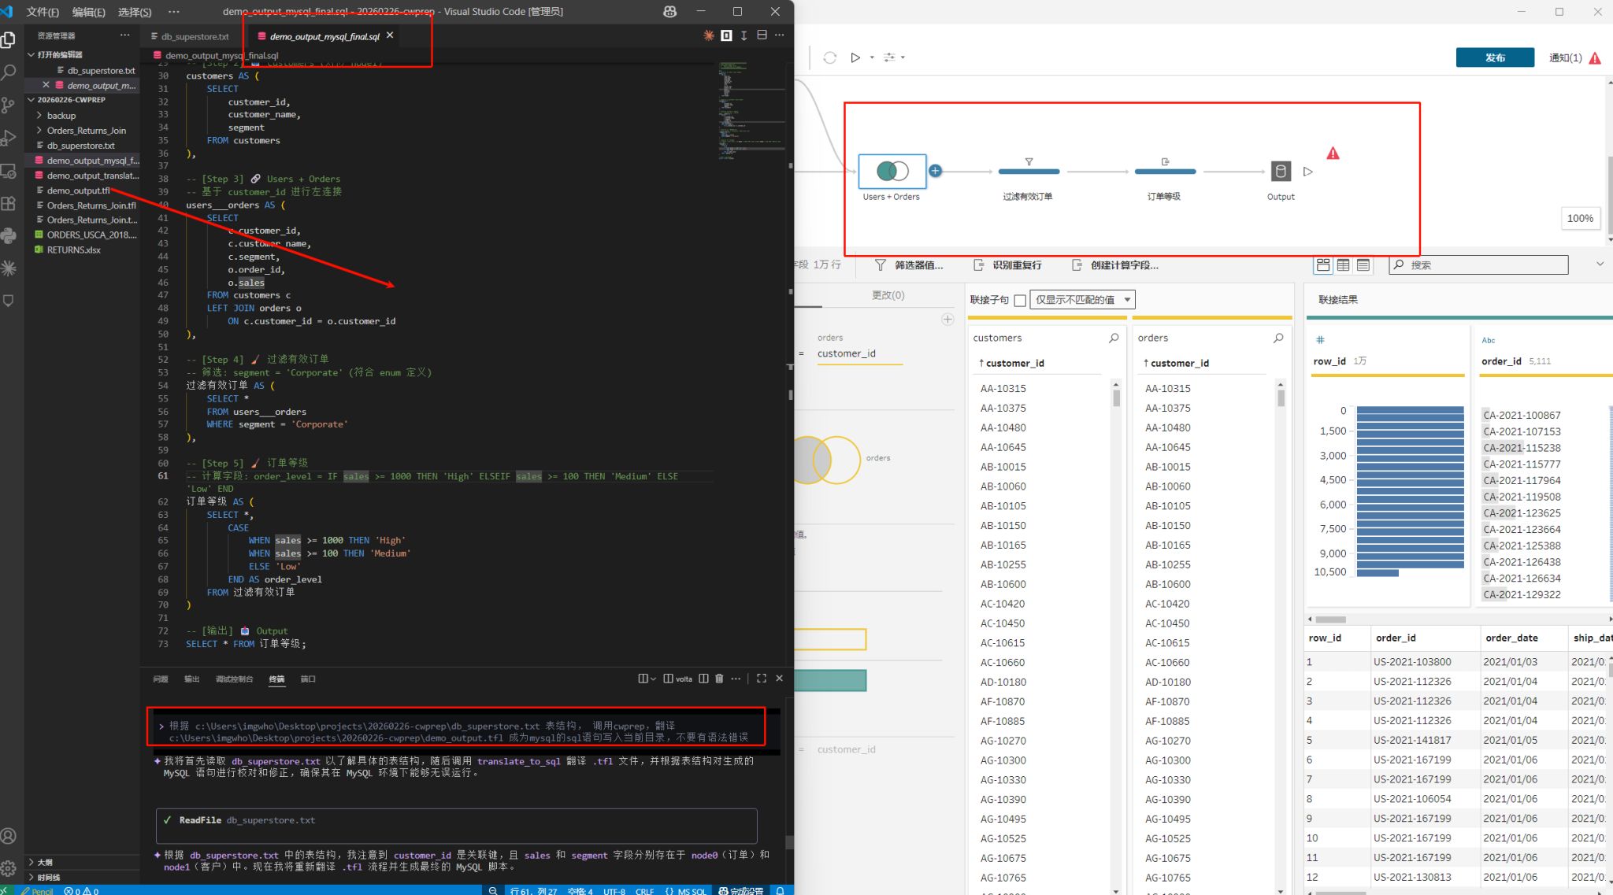Open 编辑(E) menu
Image resolution: width=1613 pixels, height=895 pixels.
click(x=88, y=12)
